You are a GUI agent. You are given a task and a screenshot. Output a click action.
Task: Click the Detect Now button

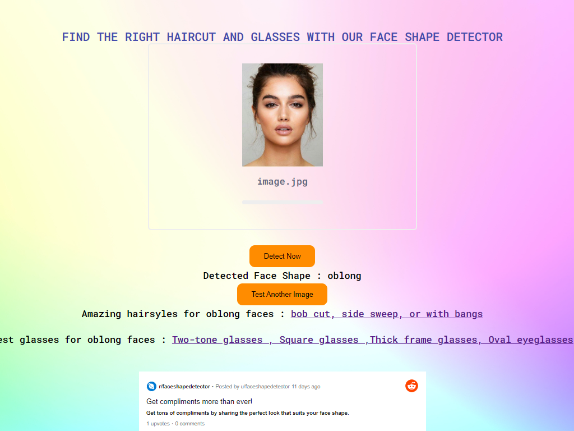point(283,256)
